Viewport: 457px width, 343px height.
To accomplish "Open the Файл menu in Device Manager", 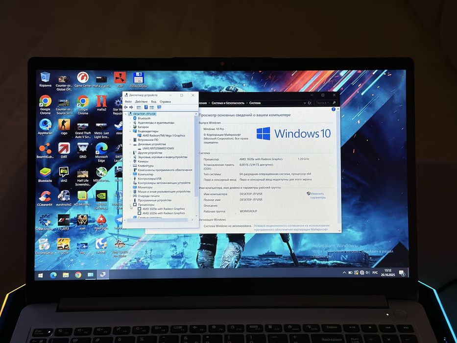I will pos(128,101).
